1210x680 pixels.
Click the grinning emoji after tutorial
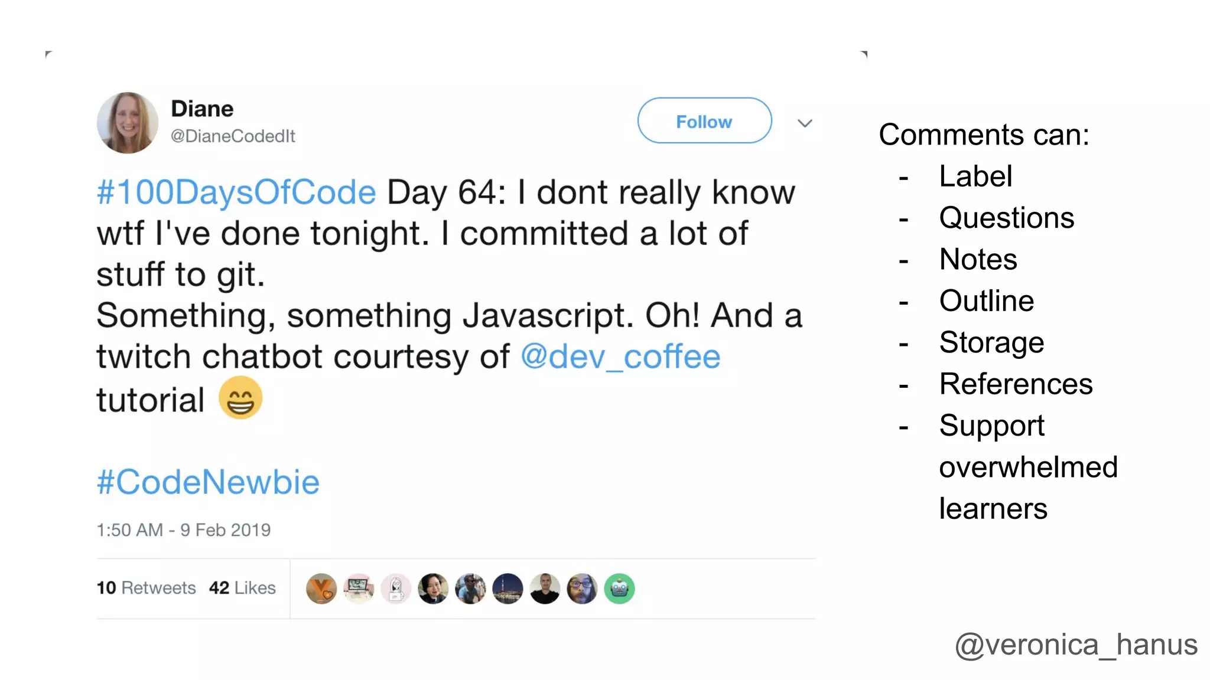[x=240, y=398]
